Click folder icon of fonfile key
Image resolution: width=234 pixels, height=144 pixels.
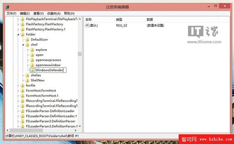tap(22, 85)
